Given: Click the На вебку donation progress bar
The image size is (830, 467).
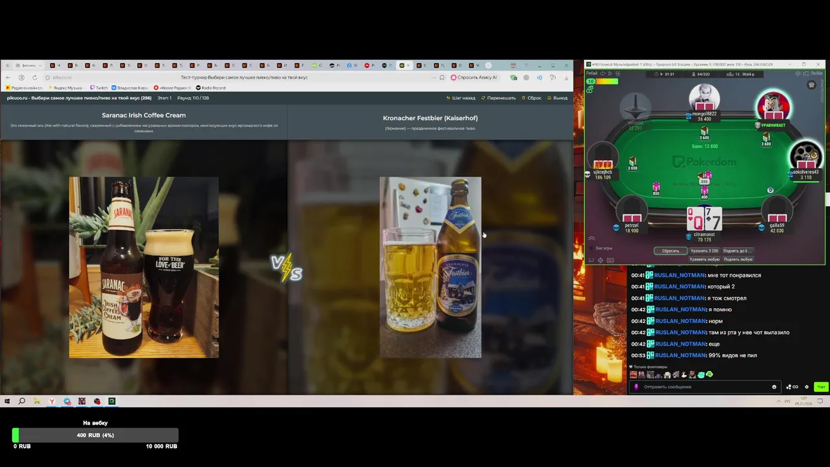Looking at the screenshot, I should tap(95, 435).
